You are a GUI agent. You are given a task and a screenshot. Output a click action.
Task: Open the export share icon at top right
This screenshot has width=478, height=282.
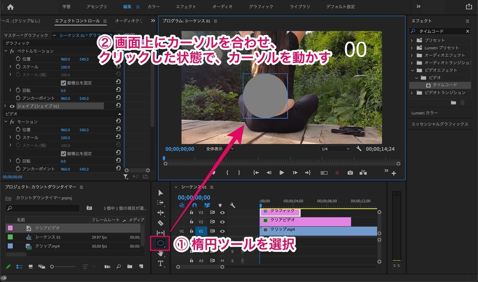[469, 6]
